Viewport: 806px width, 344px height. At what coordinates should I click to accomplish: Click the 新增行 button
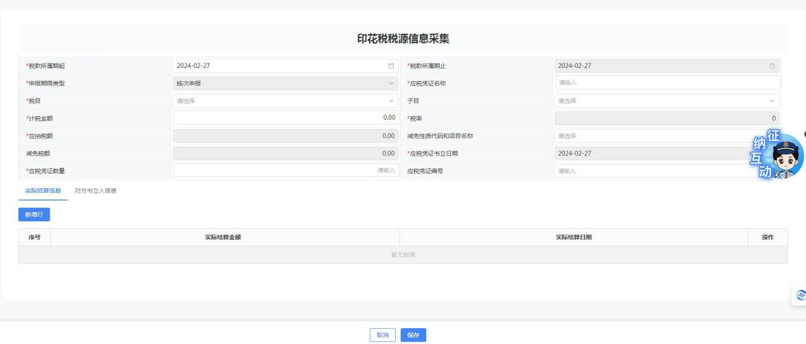pyautogui.click(x=34, y=215)
